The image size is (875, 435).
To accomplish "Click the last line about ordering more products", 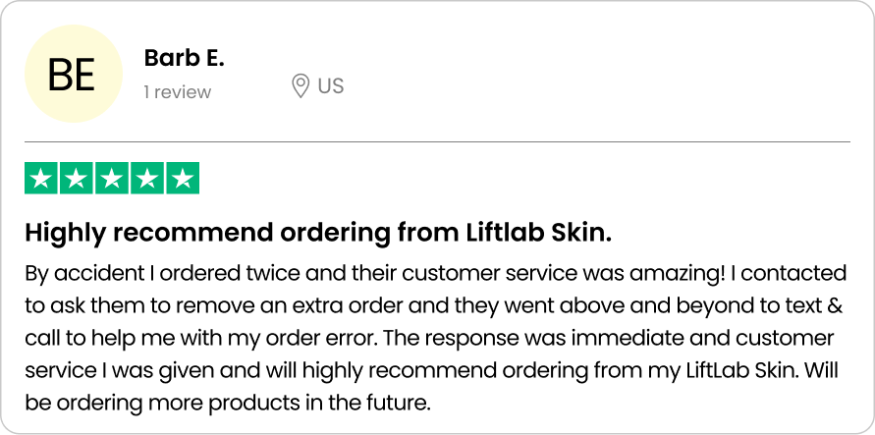I will 228,403.
